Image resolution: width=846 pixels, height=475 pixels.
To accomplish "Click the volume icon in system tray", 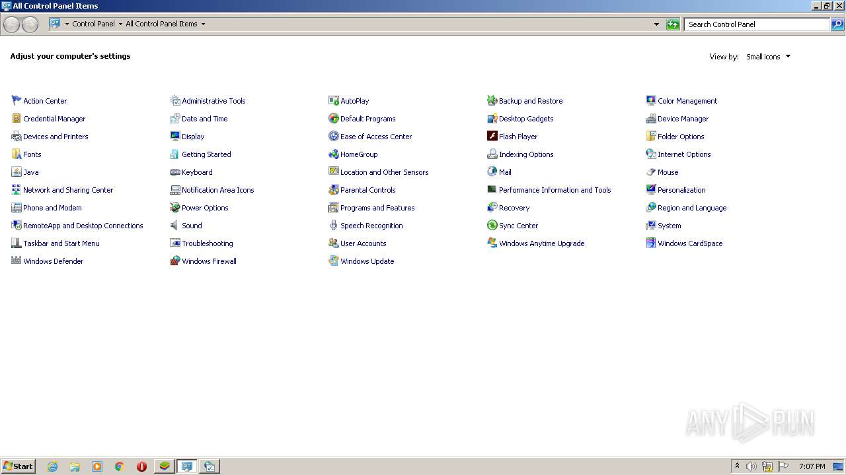I will (751, 466).
